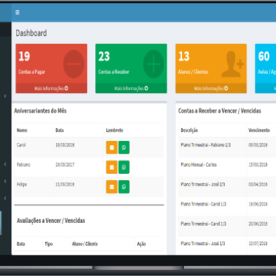Send WhatsApp reminder to Fabiano

[124, 167]
